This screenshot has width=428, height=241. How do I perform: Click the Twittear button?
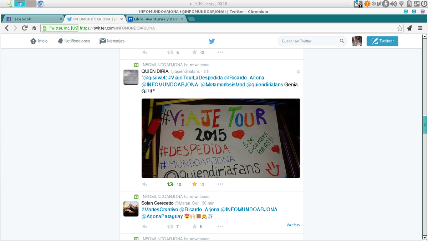point(382,41)
